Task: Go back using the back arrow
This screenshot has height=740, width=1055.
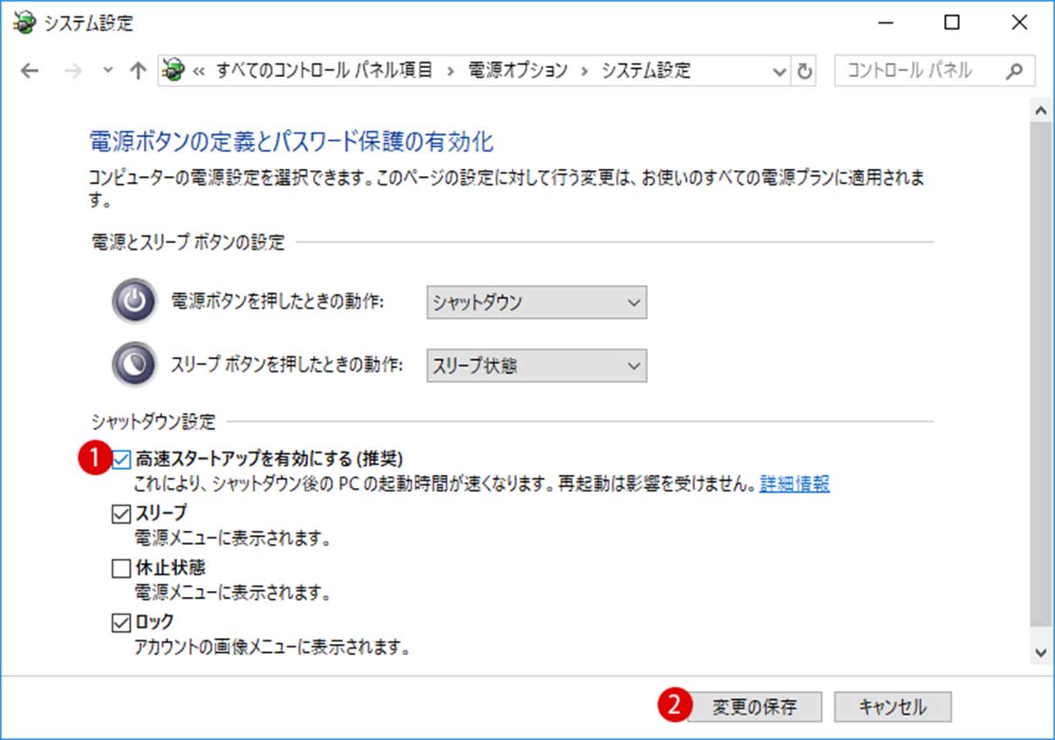Action: click(x=31, y=71)
